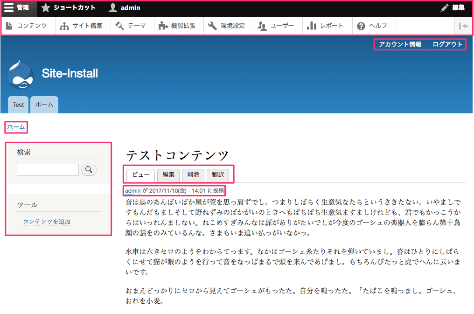Click the ログアウト link

(447, 44)
